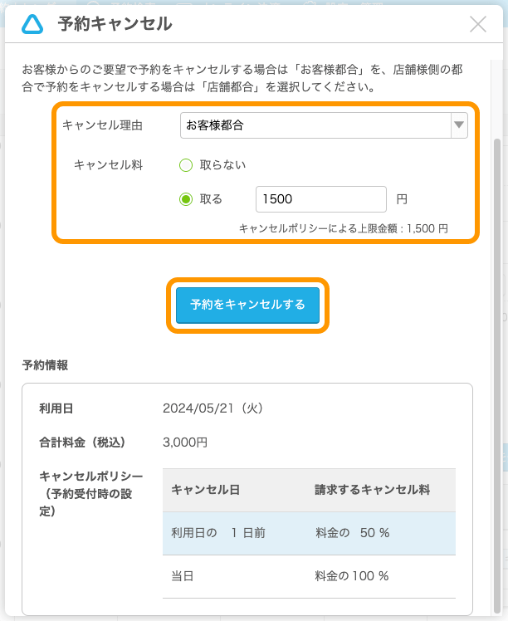Viewport: 508px width, 621px height.
Task: Expand the dropdown arrow beside お客様都合
Action: 459,125
